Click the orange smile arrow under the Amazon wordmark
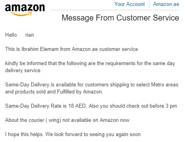The height and width of the screenshot is (142, 185). pyautogui.click(x=21, y=14)
